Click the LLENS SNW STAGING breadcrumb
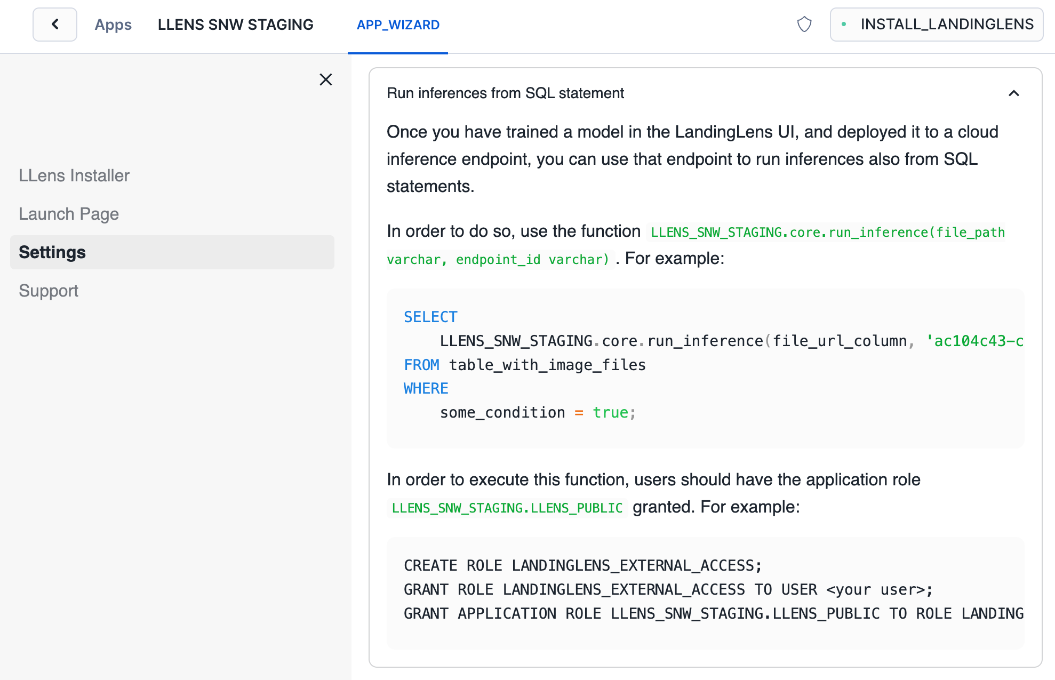1055x680 pixels. pos(235,25)
